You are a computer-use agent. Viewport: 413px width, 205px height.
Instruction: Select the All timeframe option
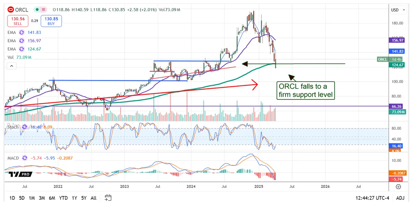click(x=93, y=198)
